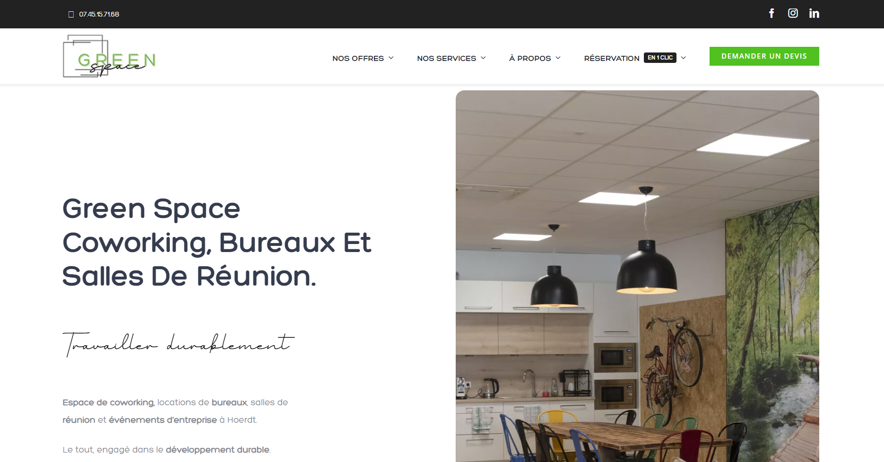Viewport: 884px width, 462px height.
Task: Select the À PROPOS menu item
Action: [530, 58]
